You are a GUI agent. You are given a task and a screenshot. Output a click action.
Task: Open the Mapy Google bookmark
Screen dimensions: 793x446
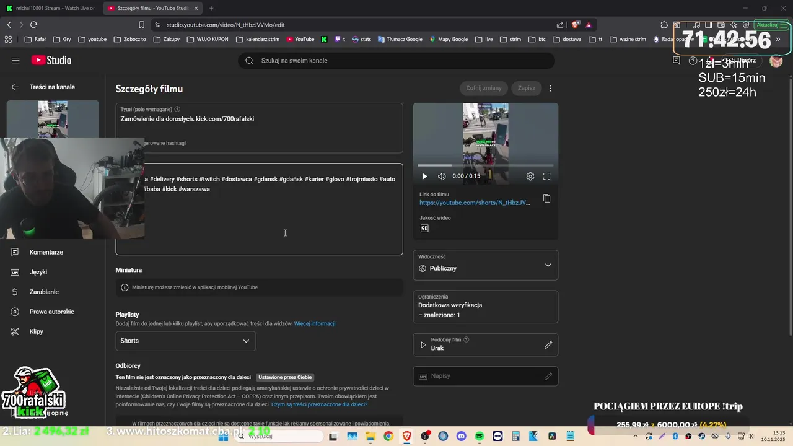tap(449, 39)
